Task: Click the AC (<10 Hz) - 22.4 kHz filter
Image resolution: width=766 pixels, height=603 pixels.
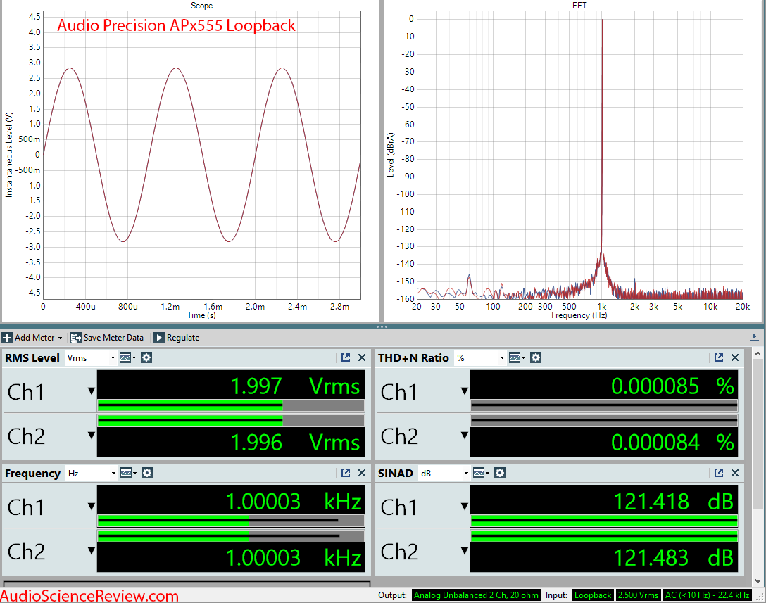Action: [708, 595]
